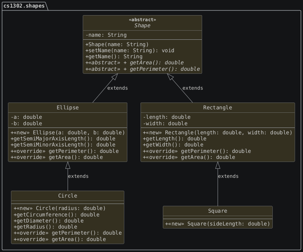Click the -b: double field
Screen dimensions: 303x252
(26, 123)
